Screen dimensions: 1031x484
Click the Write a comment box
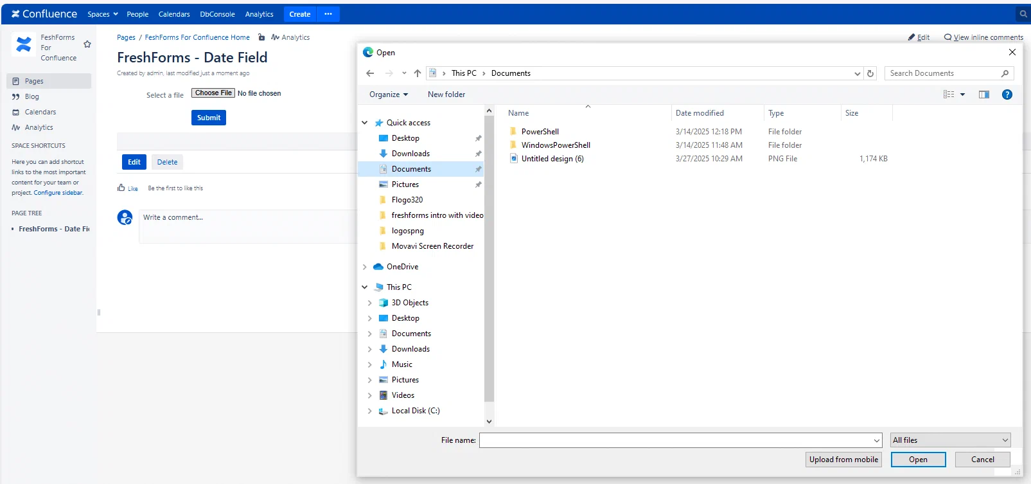pyautogui.click(x=247, y=226)
